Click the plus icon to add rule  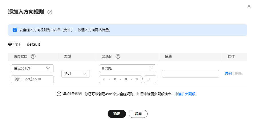coord(59,94)
